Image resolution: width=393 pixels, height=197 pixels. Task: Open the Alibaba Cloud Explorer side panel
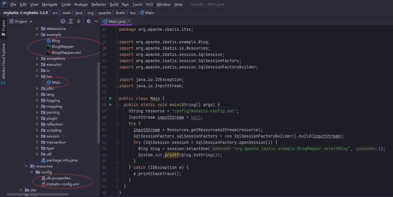click(4, 64)
